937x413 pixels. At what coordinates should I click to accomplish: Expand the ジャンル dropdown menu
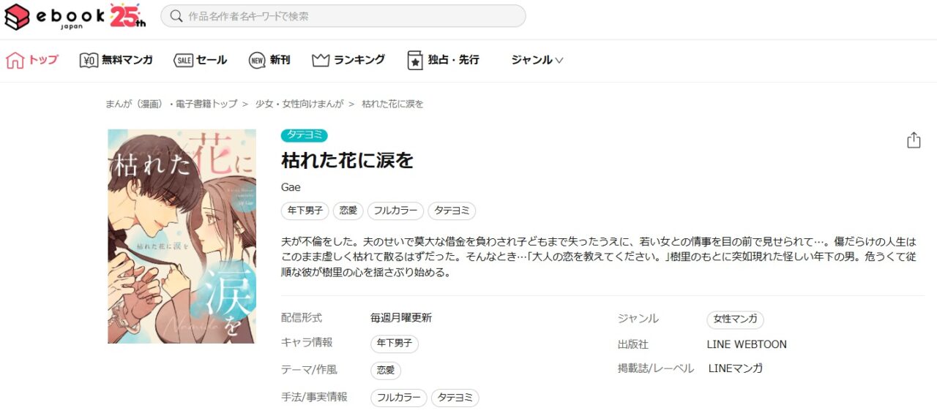click(537, 60)
